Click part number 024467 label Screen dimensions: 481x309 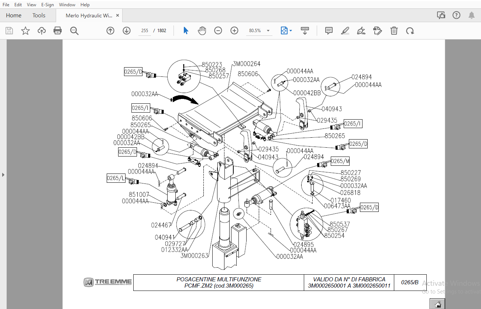[161, 225]
